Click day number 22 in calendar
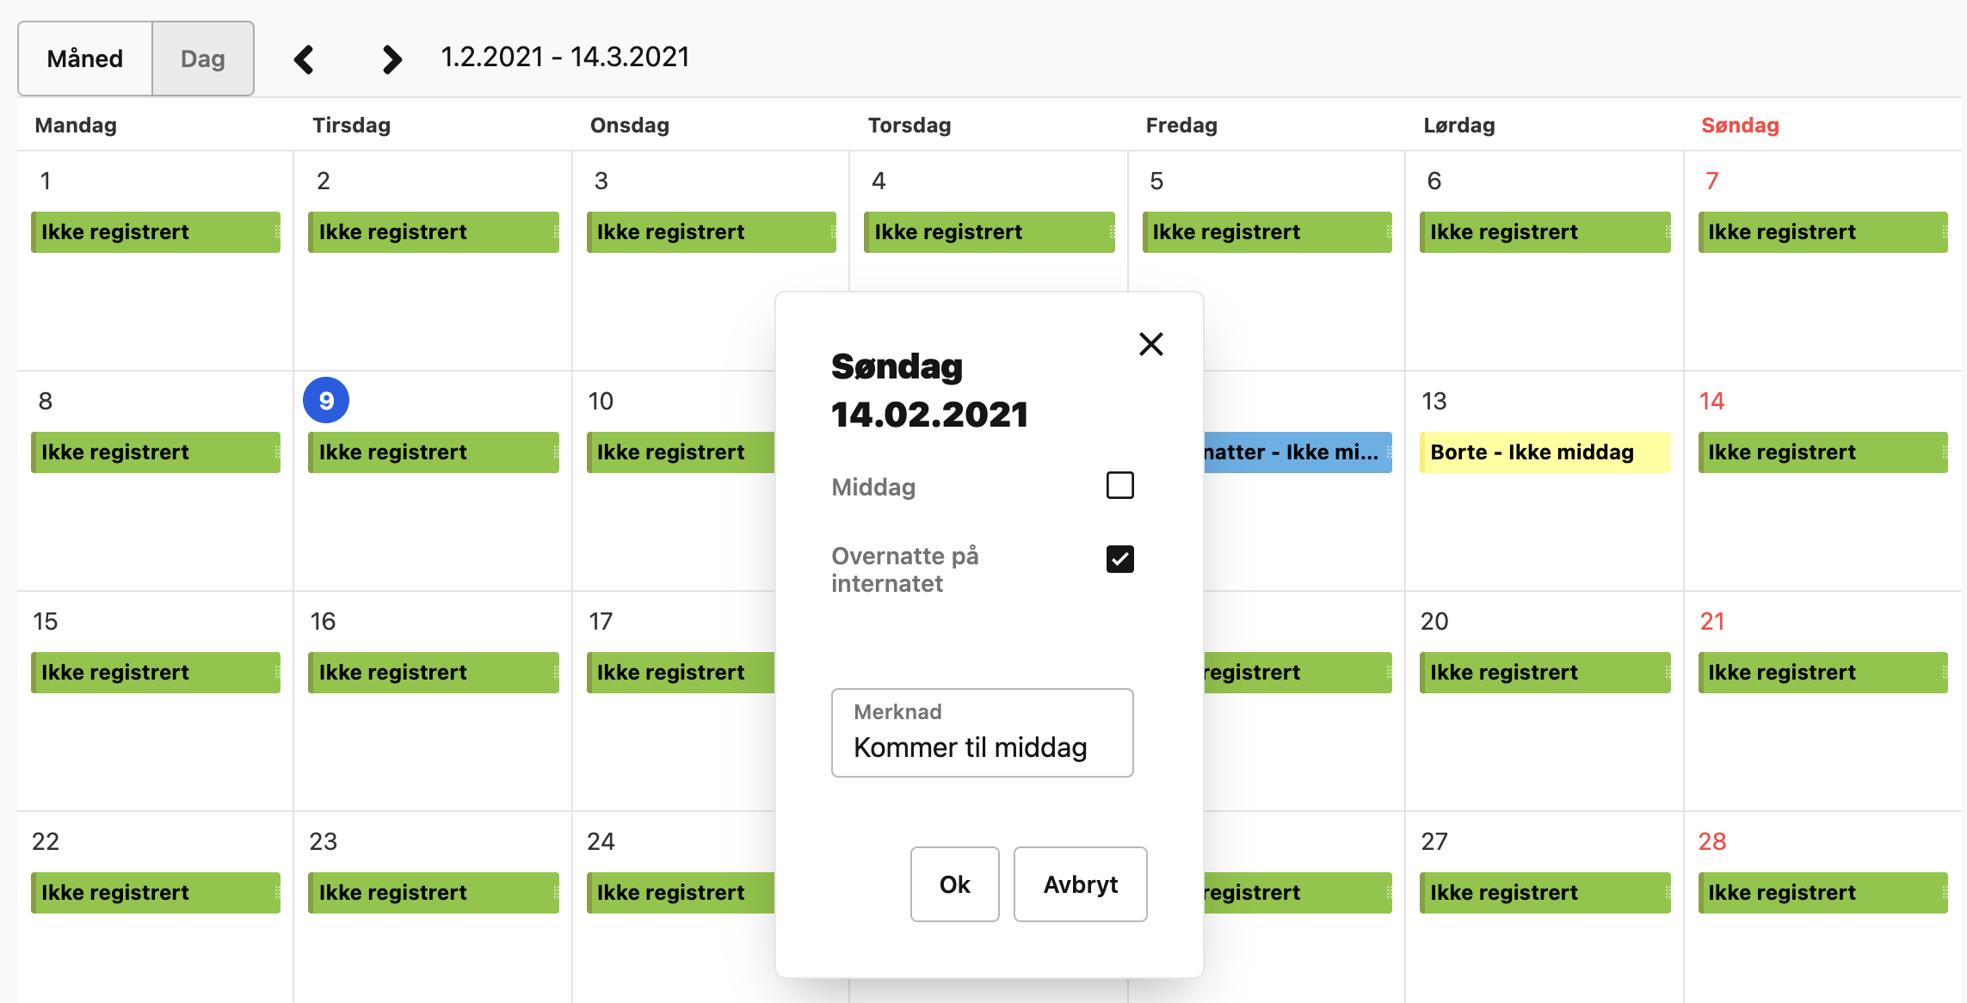 point(46,841)
